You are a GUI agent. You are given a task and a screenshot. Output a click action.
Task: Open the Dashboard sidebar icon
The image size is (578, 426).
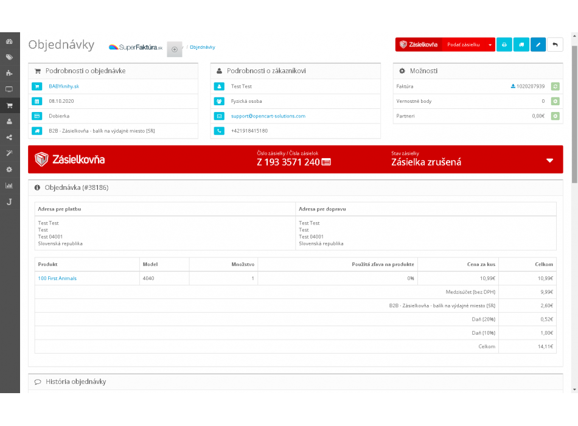(x=9, y=41)
